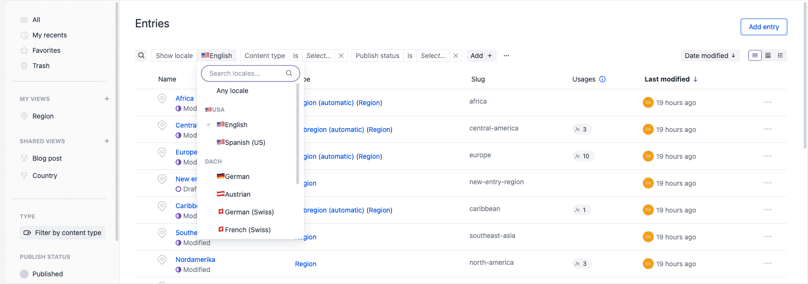This screenshot has height=284, width=808.
Task: Open Region type link in Nordamerika row
Action: [306, 264]
